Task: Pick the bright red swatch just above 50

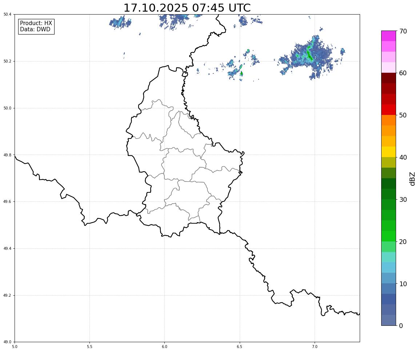Action: [x=388, y=109]
